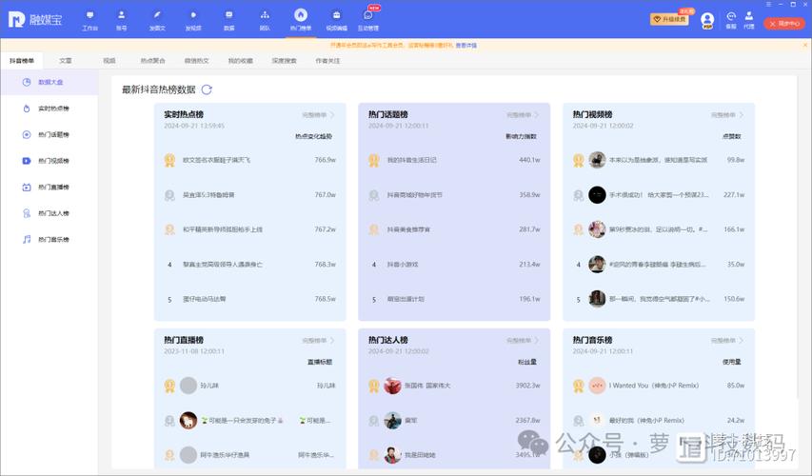
Task: Switch to the 深度搜索 tab
Action: (x=285, y=61)
